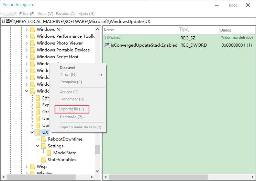256x181 pixels.
Task: Expand the Windows NT tree node
Action: click(27, 29)
